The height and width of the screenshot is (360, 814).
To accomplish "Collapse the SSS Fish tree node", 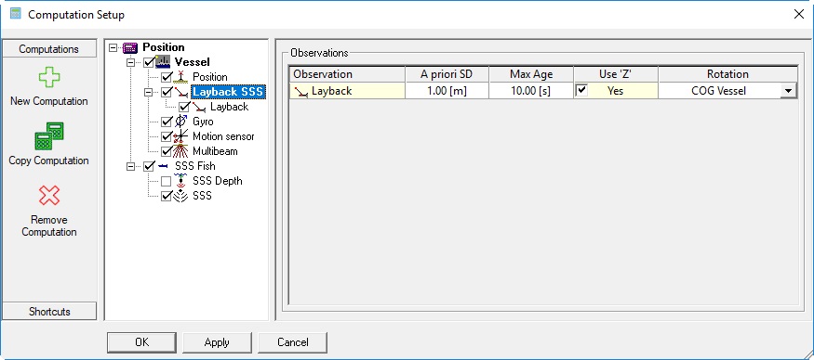I will coord(131,166).
